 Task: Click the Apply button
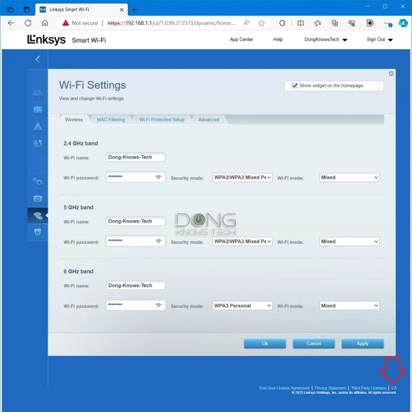point(363,343)
